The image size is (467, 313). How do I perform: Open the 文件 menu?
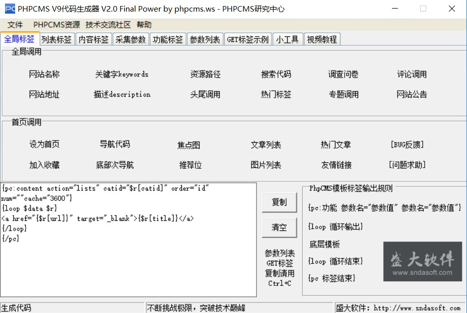15,25
